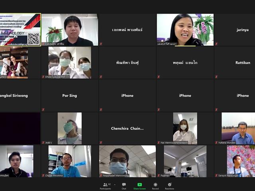Click muted mic icon beside Pajamas name
This screenshot has height=191, width=255.
[x=159, y=175]
